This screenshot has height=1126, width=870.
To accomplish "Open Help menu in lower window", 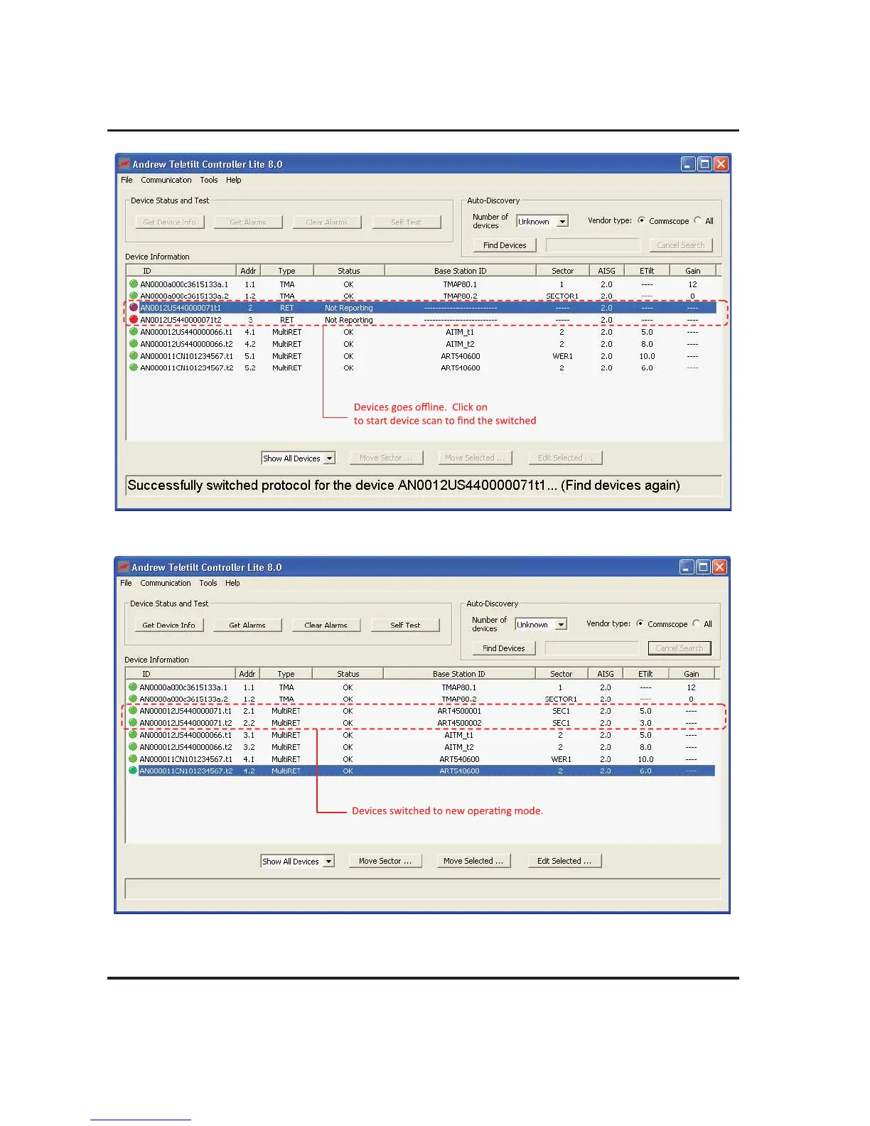I will coord(233,583).
